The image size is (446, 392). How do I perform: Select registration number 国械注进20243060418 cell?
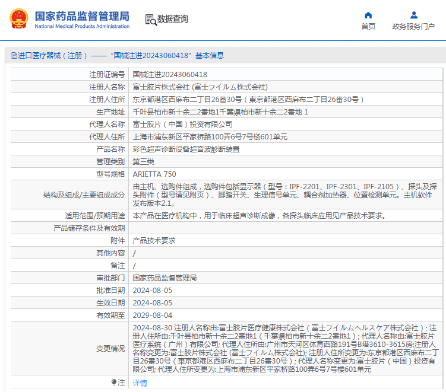pyautogui.click(x=170, y=74)
